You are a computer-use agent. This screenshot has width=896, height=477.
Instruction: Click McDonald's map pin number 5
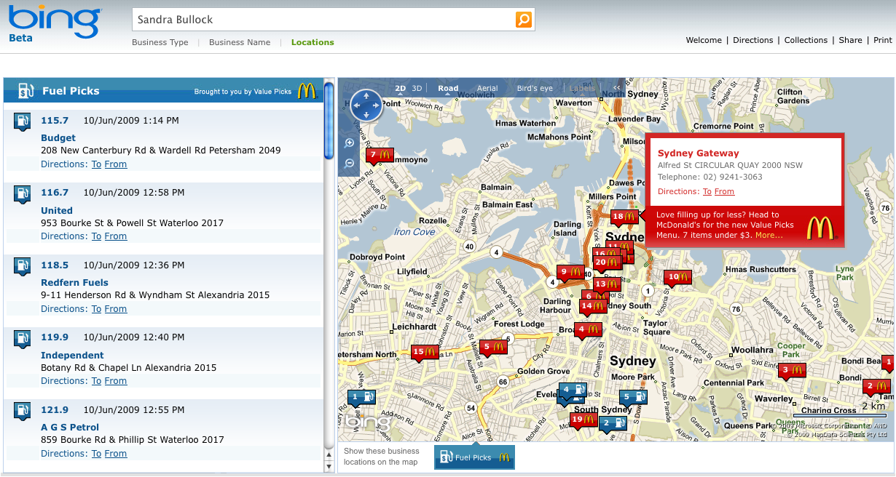(x=493, y=347)
